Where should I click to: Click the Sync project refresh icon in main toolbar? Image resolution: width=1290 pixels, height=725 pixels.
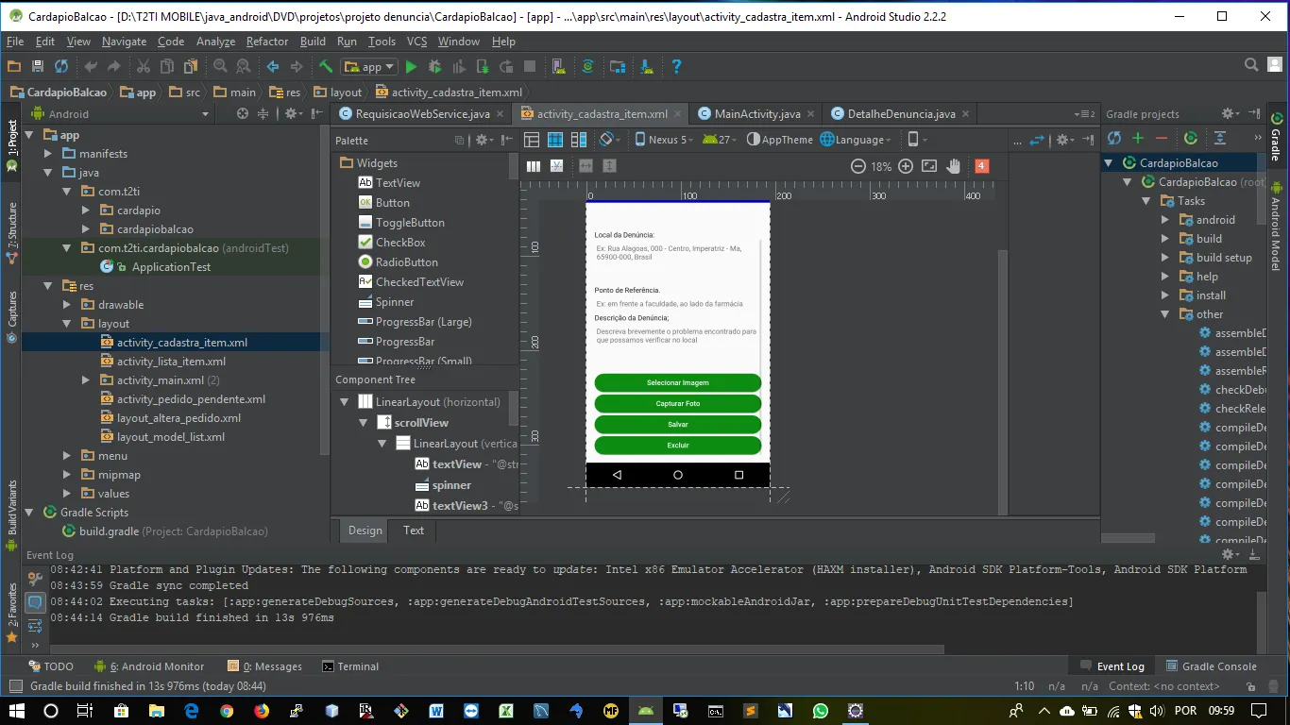tap(61, 67)
